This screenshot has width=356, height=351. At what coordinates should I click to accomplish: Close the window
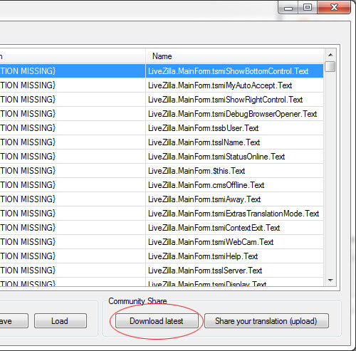click(x=334, y=7)
